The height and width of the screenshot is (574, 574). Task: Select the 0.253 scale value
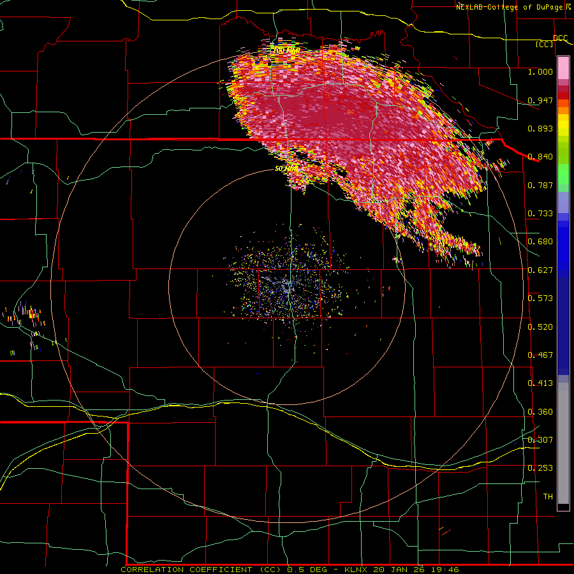tap(540, 468)
